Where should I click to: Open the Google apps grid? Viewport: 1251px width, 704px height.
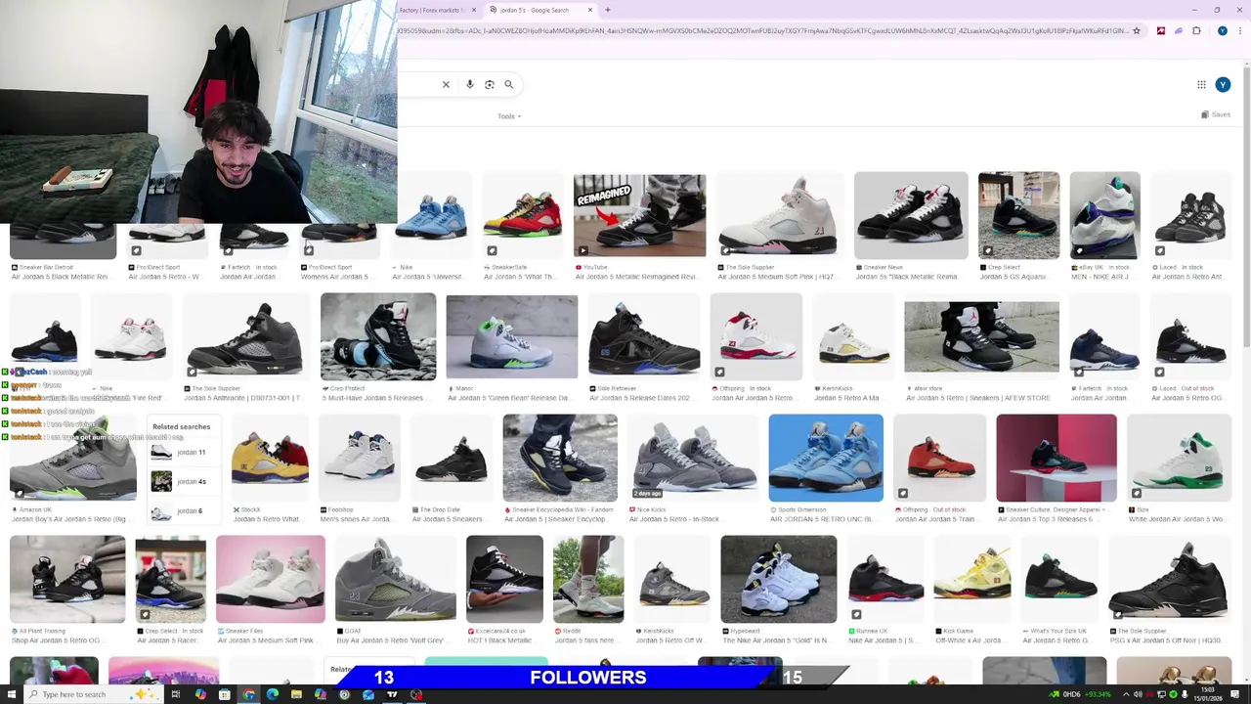(x=1201, y=85)
